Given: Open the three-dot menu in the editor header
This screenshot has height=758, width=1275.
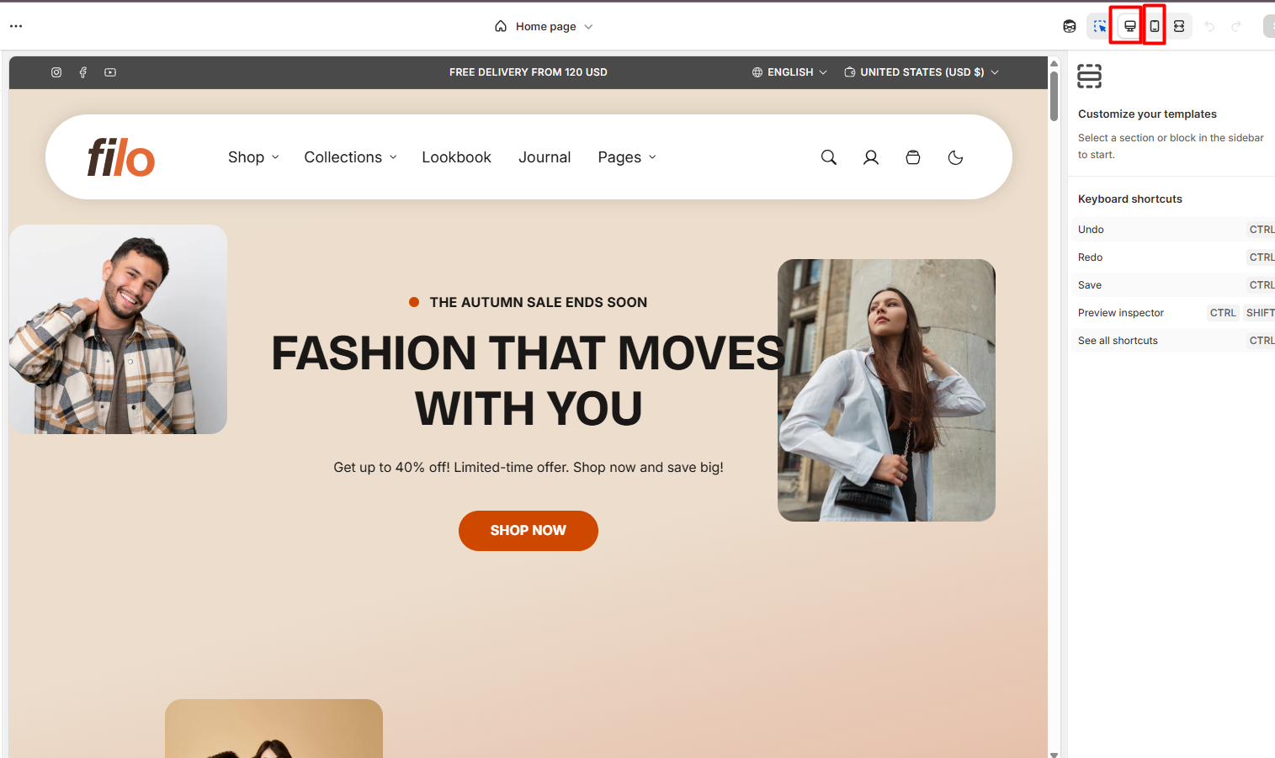Looking at the screenshot, I should [16, 26].
